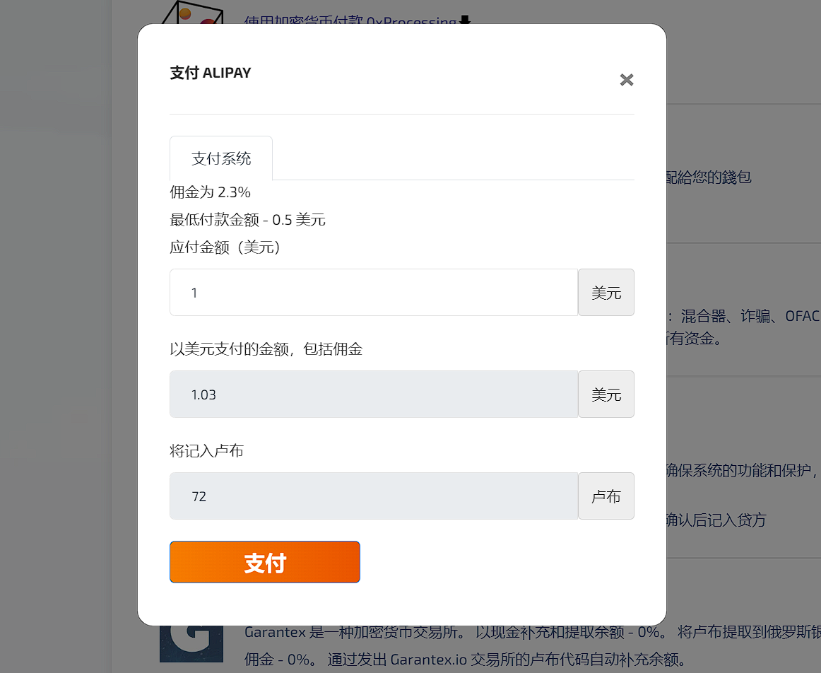Click the black arrow icon after 0xProcessing
821x673 pixels.
tap(464, 21)
